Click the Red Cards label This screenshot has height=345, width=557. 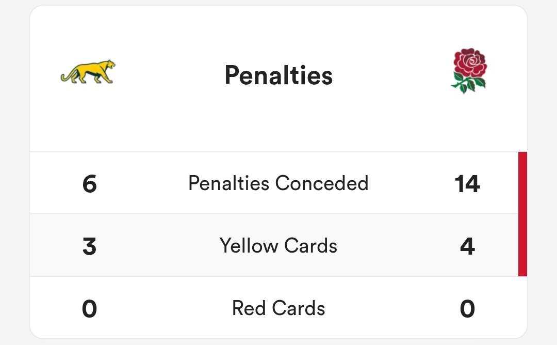tap(278, 308)
